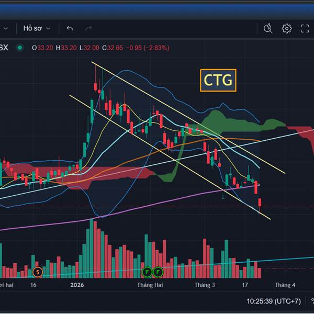Expand the chevron left of Hồ sơ
This screenshot has width=314, height=314.
6,28
